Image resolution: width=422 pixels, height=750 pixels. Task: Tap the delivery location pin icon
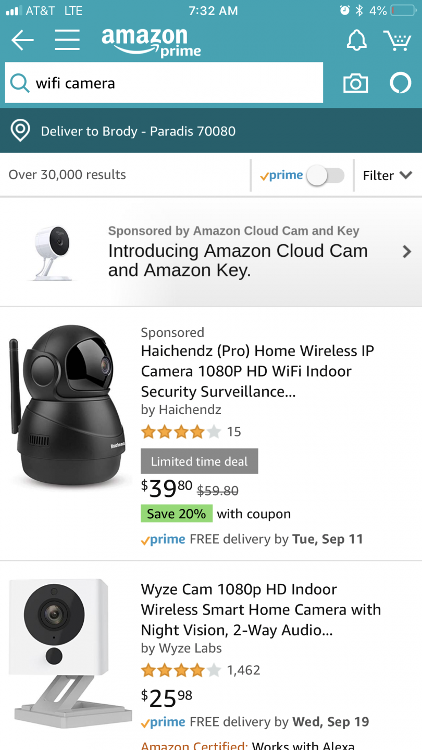pos(20,131)
